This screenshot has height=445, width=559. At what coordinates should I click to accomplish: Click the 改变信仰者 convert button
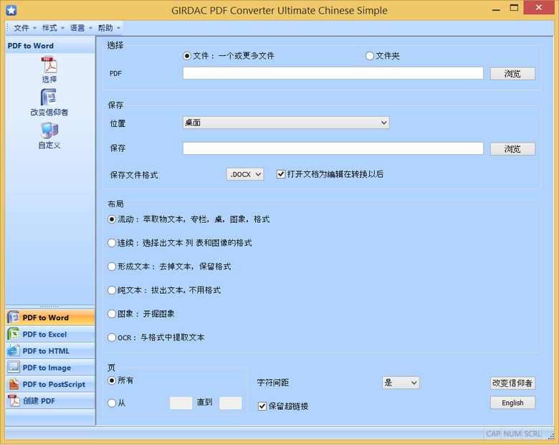512,383
